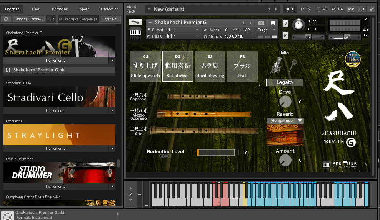Open multi rack preset dropdown arrow
380x220 pixels.
click(x=149, y=9)
